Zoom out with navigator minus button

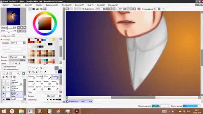(19, 28)
